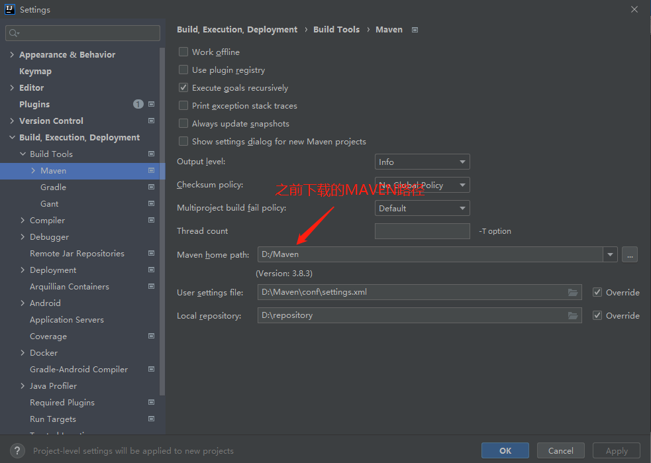Viewport: 651px width, 463px height.
Task: Toggle Override for Local repository
Action: pyautogui.click(x=597, y=315)
